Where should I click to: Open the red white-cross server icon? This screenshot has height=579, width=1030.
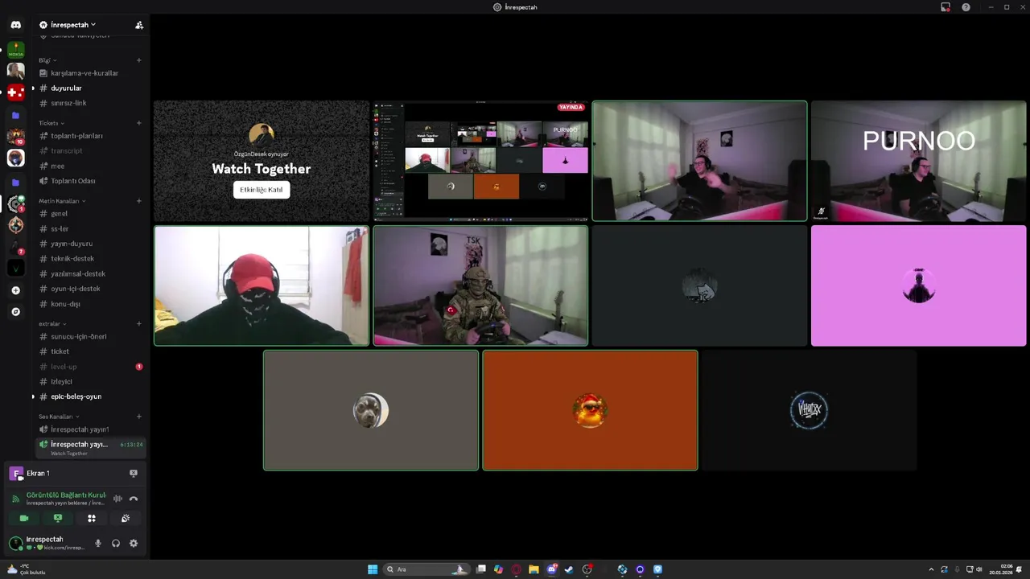click(15, 92)
